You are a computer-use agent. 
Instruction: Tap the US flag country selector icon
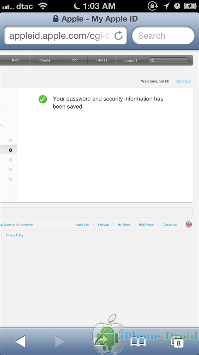coord(189,224)
